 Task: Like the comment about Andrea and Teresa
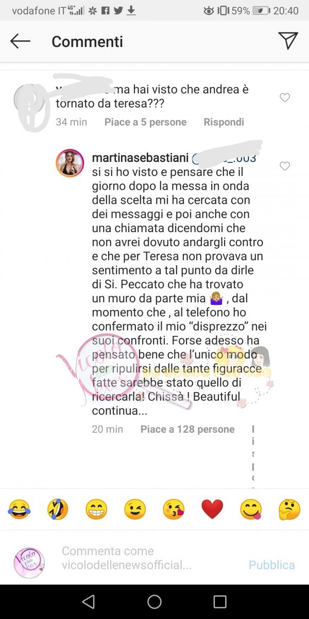pyautogui.click(x=285, y=97)
